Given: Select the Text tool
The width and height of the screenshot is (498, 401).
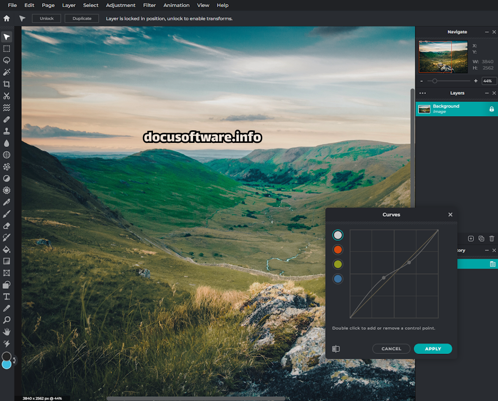Looking at the screenshot, I should pyautogui.click(x=7, y=297).
